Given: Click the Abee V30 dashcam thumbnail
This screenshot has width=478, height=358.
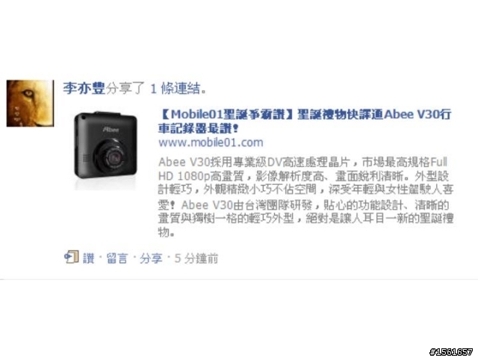Looking at the screenshot, I should [x=105, y=150].
